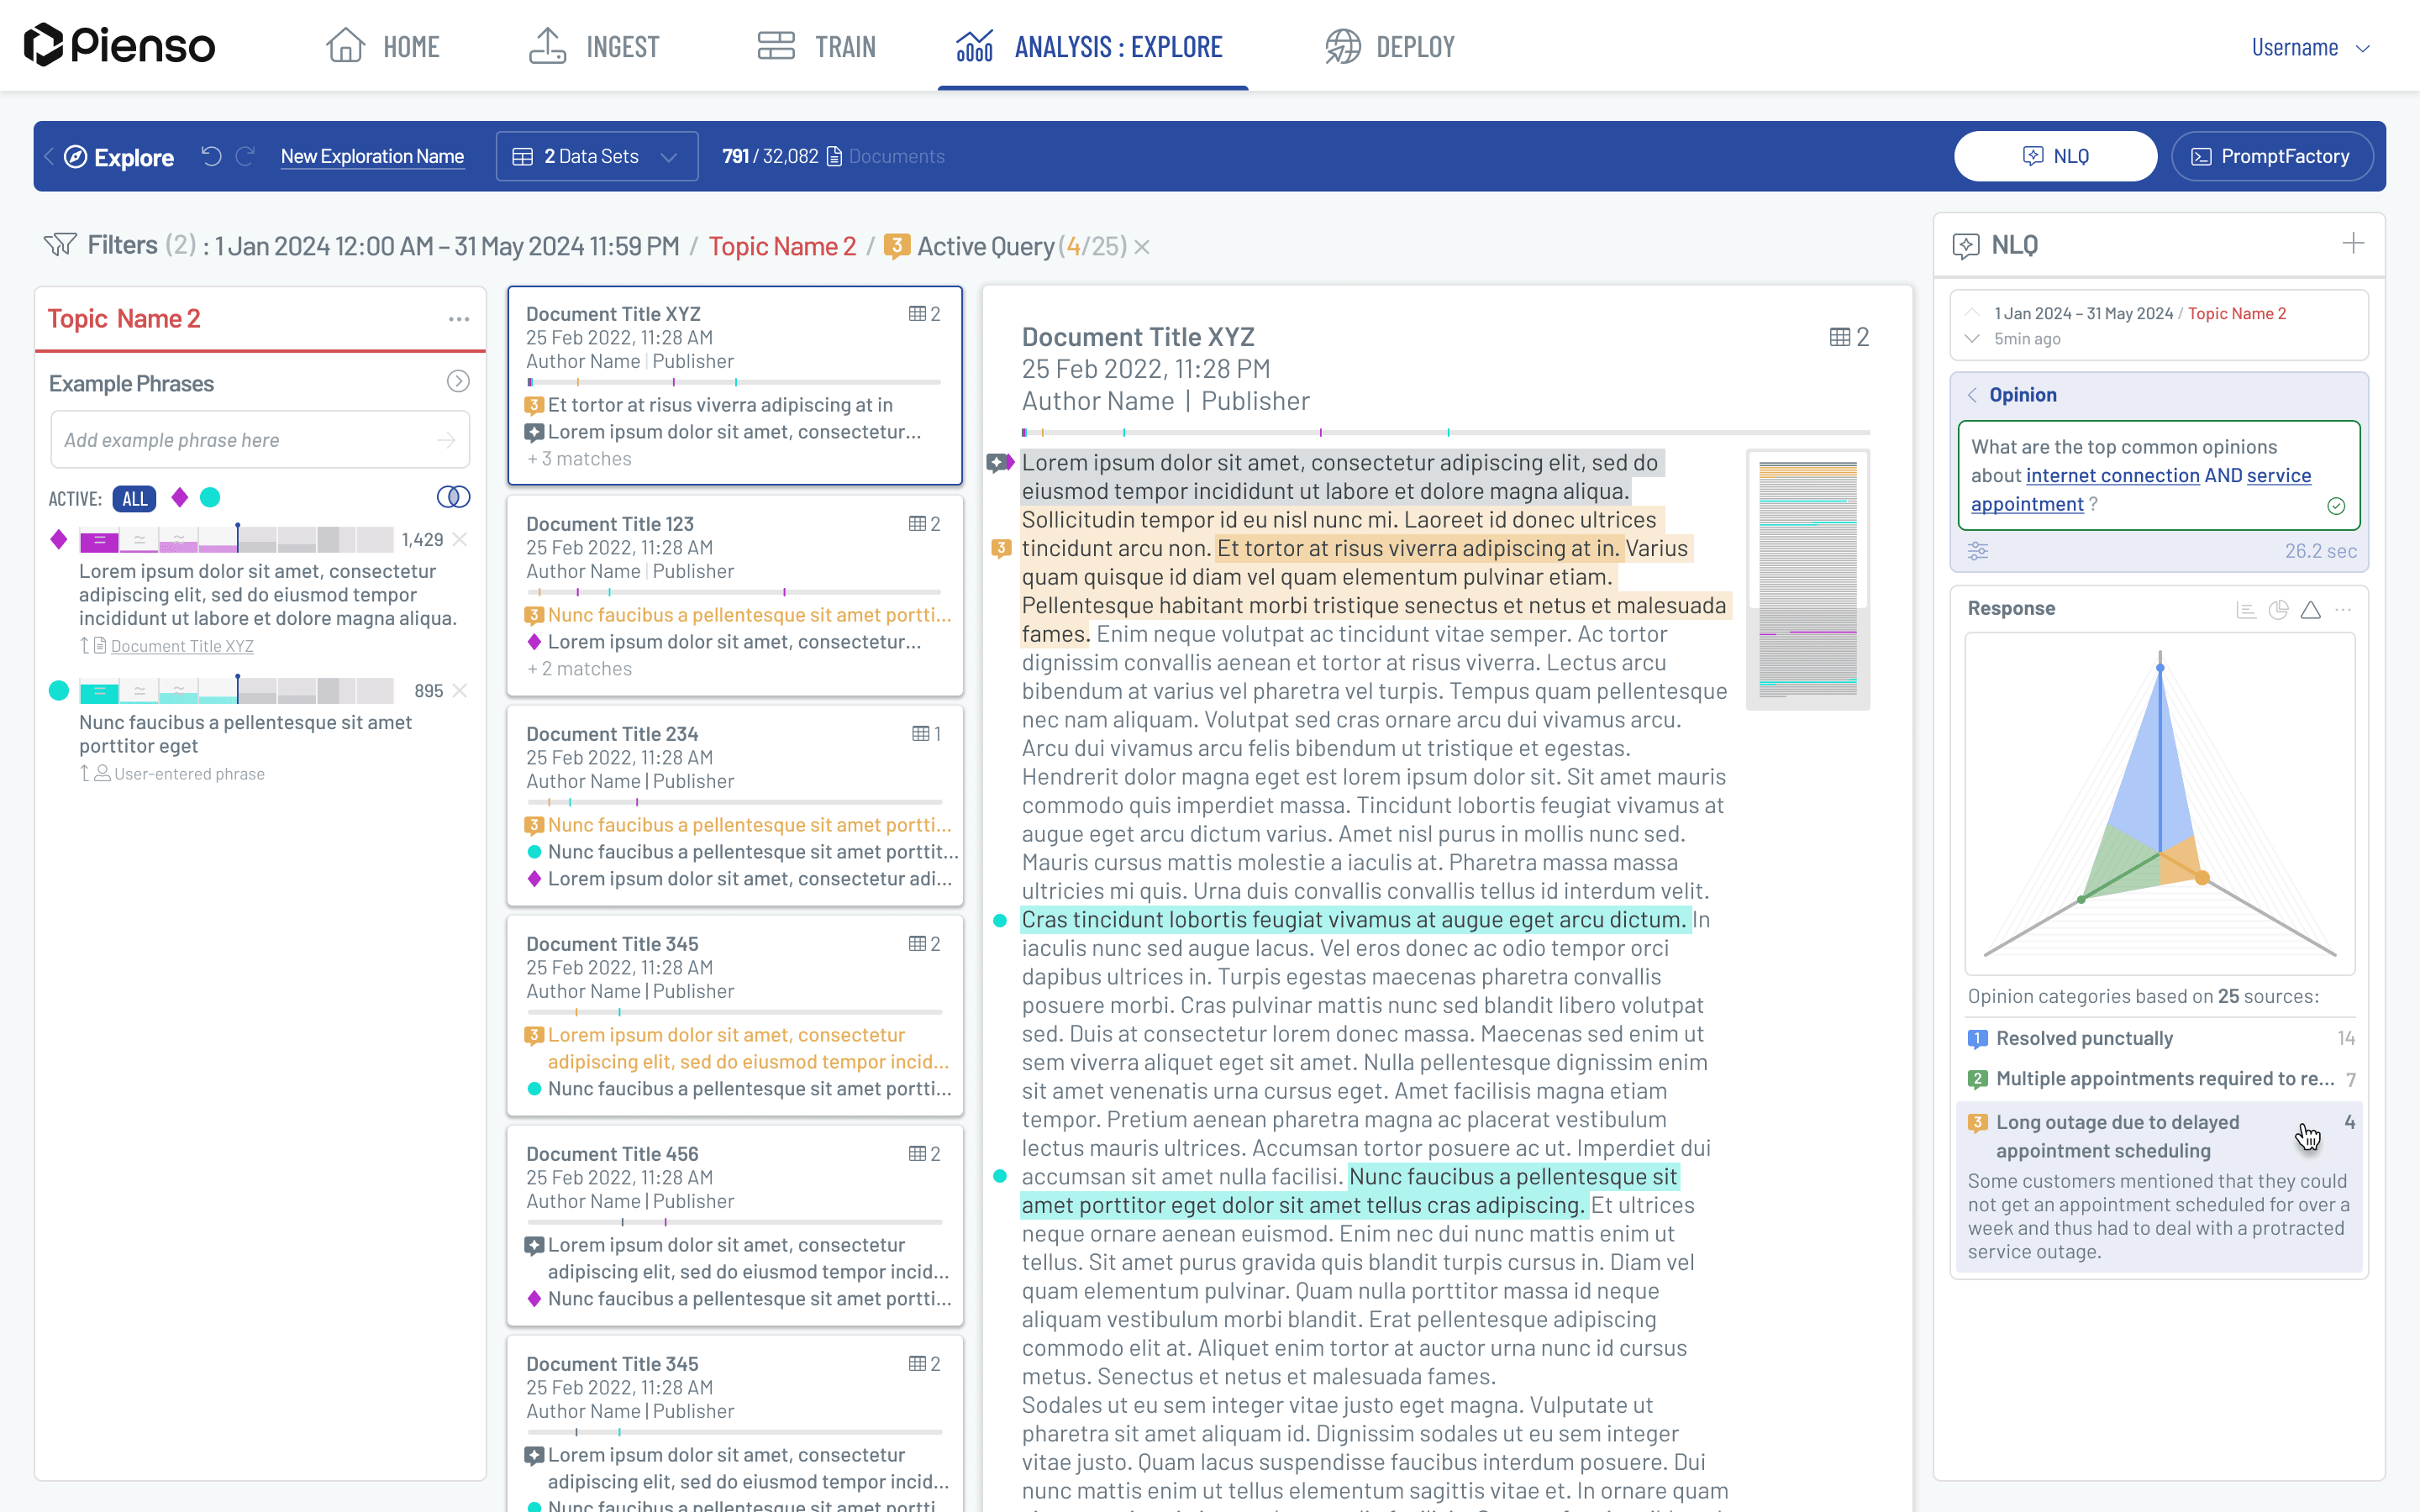
Task: Click the Add example phrase input
Action: (x=259, y=440)
